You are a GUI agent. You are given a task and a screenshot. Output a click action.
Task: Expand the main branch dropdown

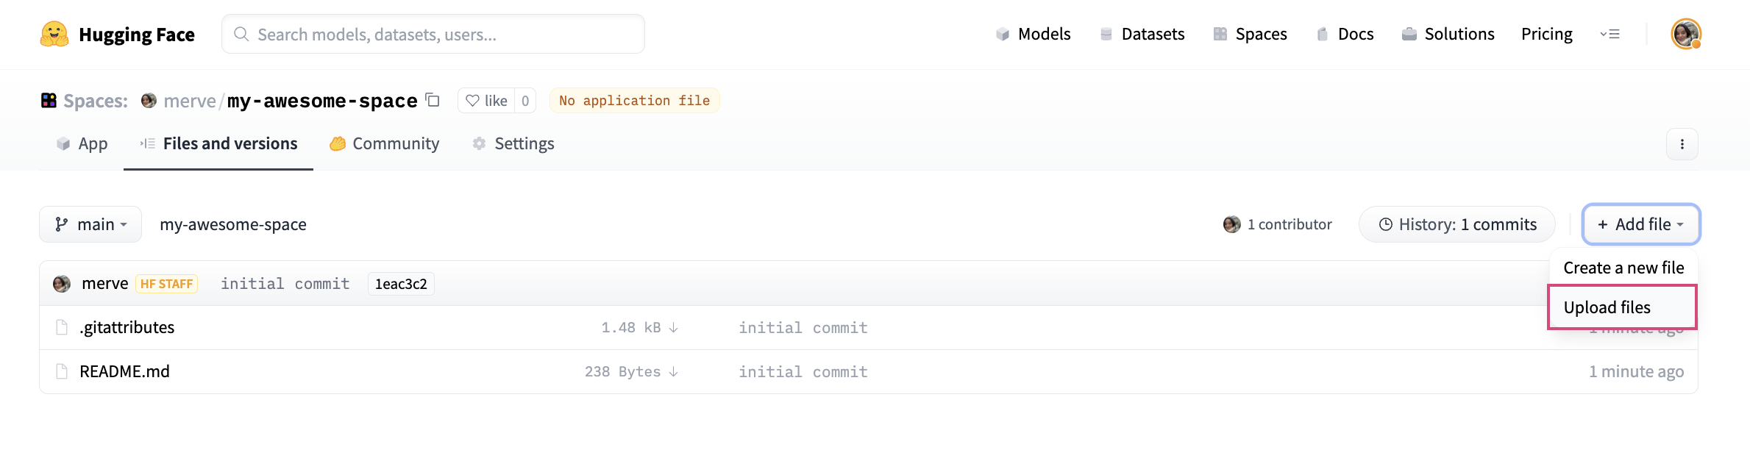click(x=90, y=224)
